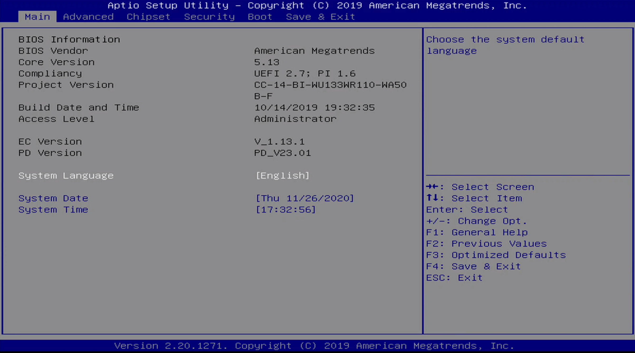Viewport: 635px width, 353px height.
Task: Trigger F4 Save & Exit button
Action: pyautogui.click(x=474, y=266)
